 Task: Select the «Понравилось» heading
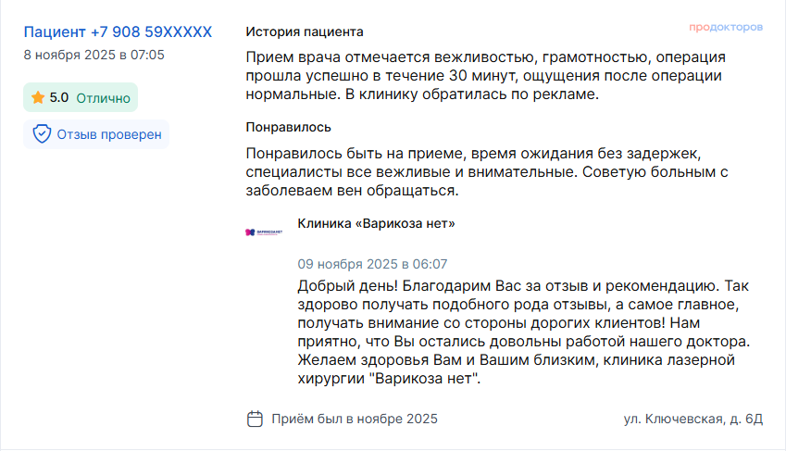click(289, 127)
